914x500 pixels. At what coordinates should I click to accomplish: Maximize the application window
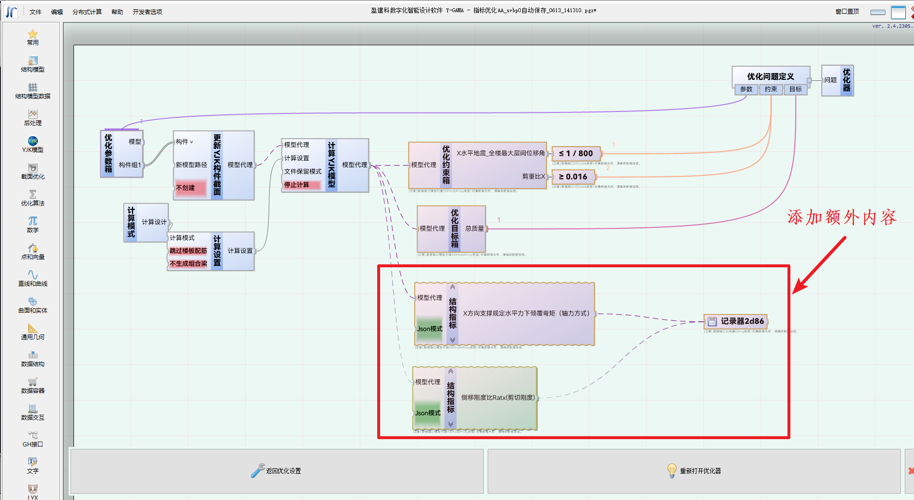(x=898, y=12)
